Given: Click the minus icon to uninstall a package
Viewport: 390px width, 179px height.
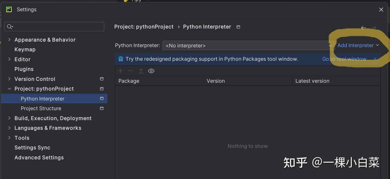Looking at the screenshot, I should click(131, 71).
